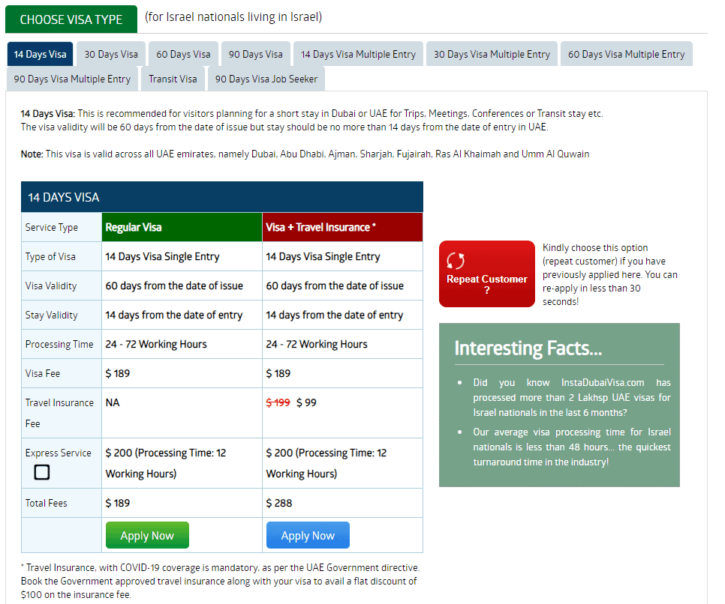Click the red Repeat Customer button
Screen dimensions: 725x604
tap(486, 274)
